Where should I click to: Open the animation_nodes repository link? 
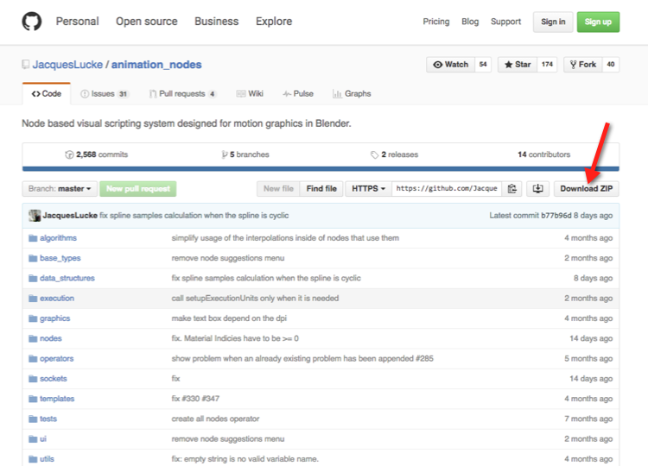tap(156, 65)
